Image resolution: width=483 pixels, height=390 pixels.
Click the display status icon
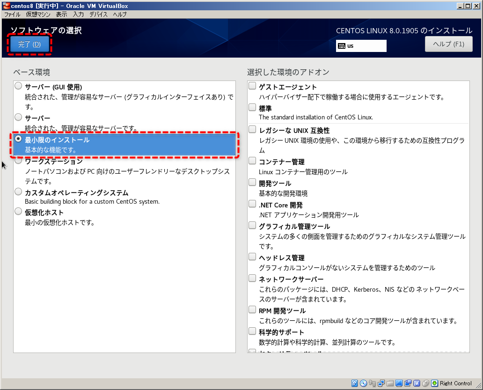pyautogui.click(x=398, y=383)
